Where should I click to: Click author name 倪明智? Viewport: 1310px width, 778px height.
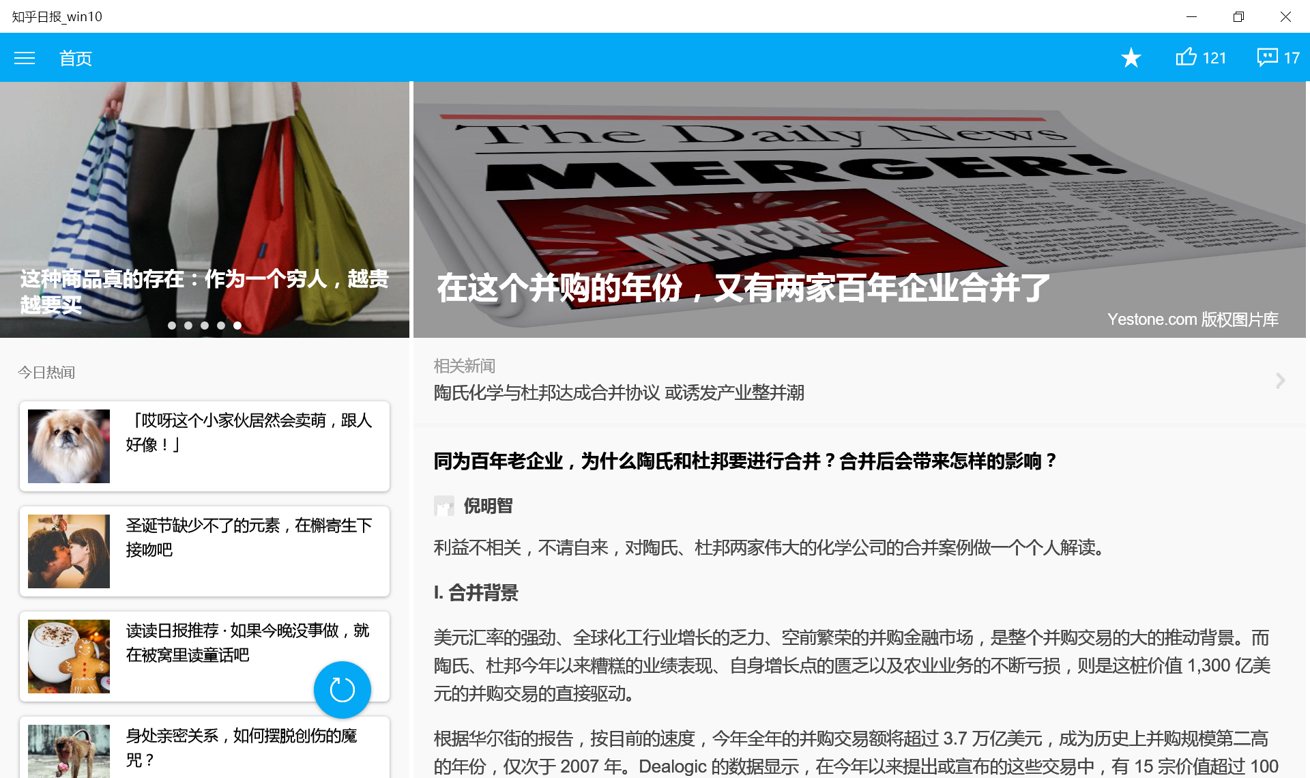489,506
